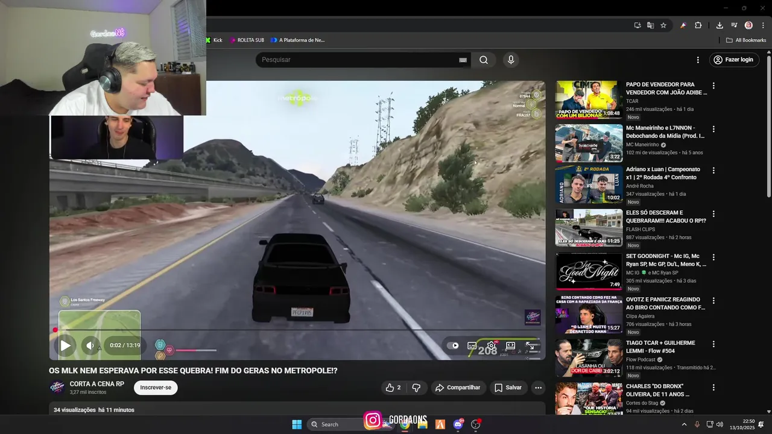Image resolution: width=772 pixels, height=434 pixels.
Task: Open options for Mc Maneirinho video
Action: click(x=713, y=129)
